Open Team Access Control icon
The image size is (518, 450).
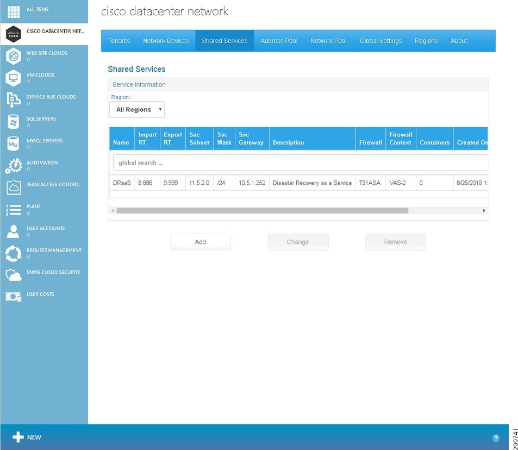[x=14, y=187]
